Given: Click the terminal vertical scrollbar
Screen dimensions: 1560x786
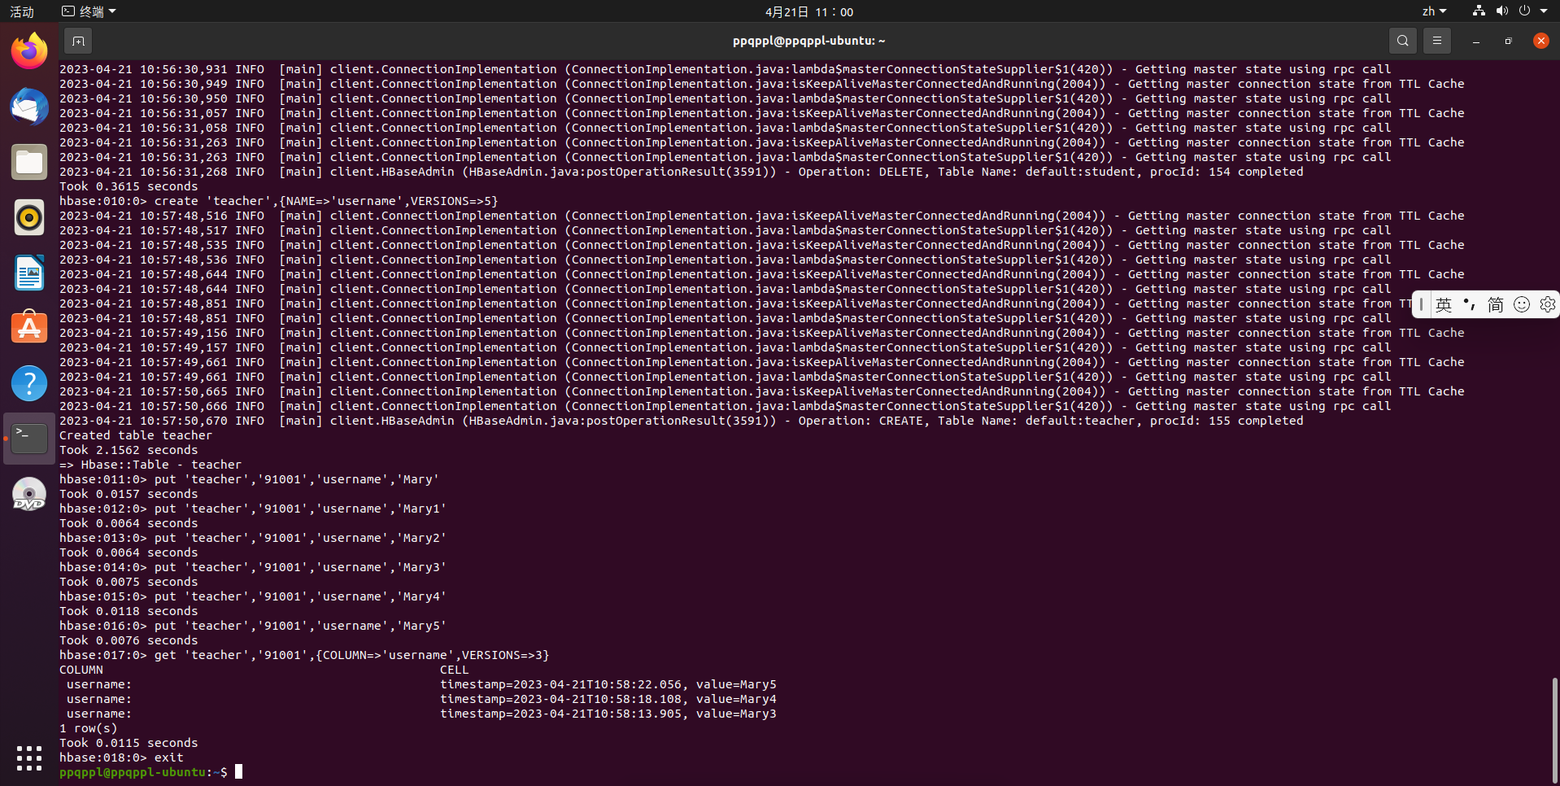Looking at the screenshot, I should 1555,730.
